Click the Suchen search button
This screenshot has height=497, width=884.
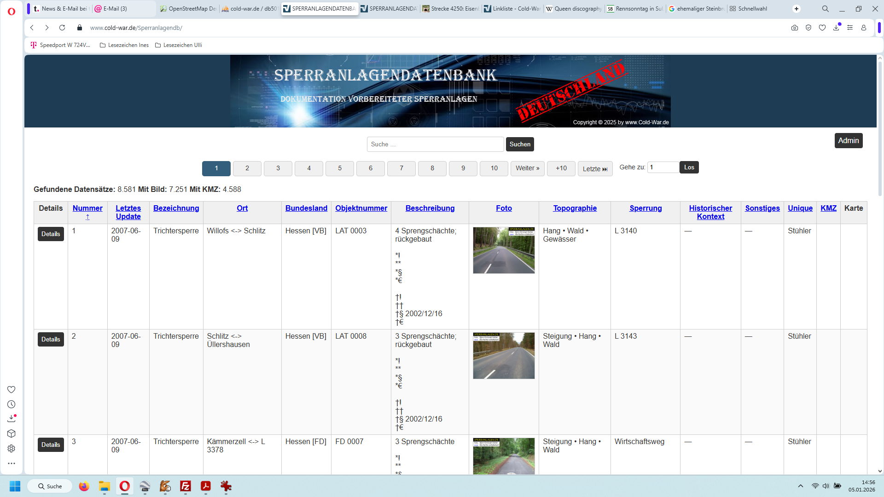pos(520,144)
